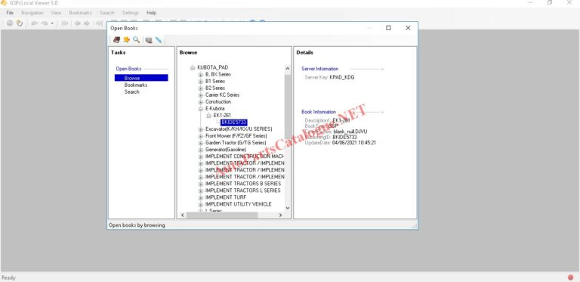Expand the Garden Tractor (G/TG Series) node
Viewport: 580px width, 282px height.
pyautogui.click(x=200, y=143)
